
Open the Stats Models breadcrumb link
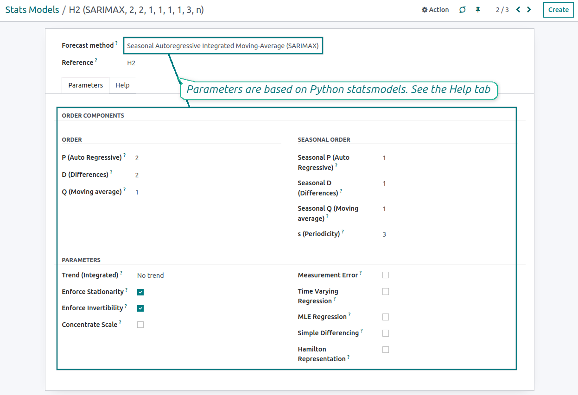[x=32, y=10]
